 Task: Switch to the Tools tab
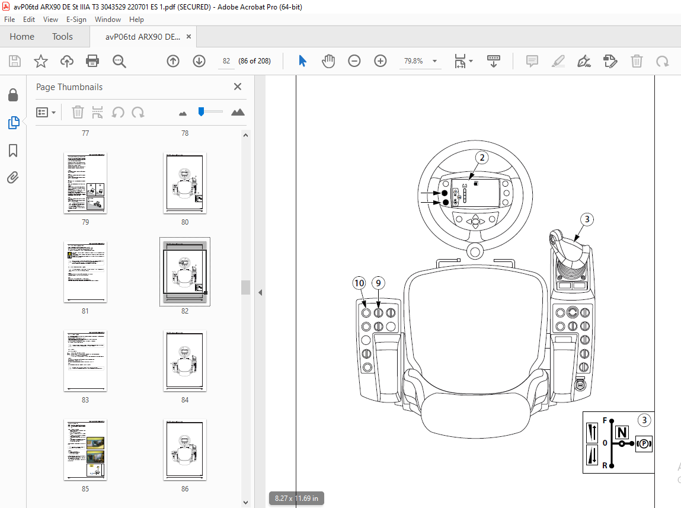click(x=62, y=37)
